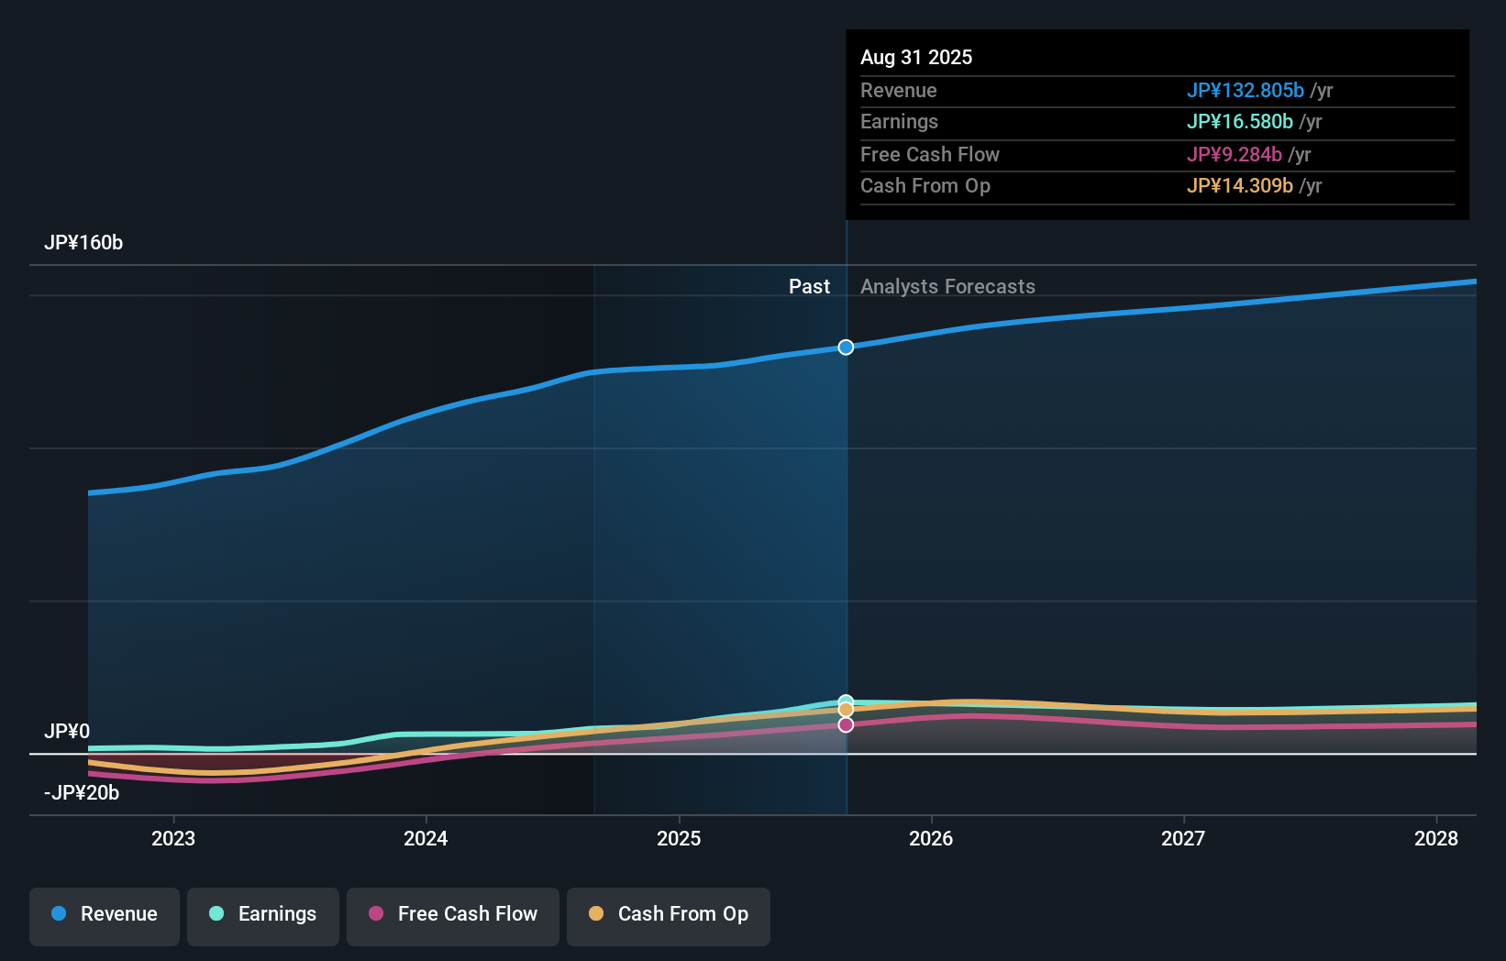Click the teal Earnings legend dot

216,914
